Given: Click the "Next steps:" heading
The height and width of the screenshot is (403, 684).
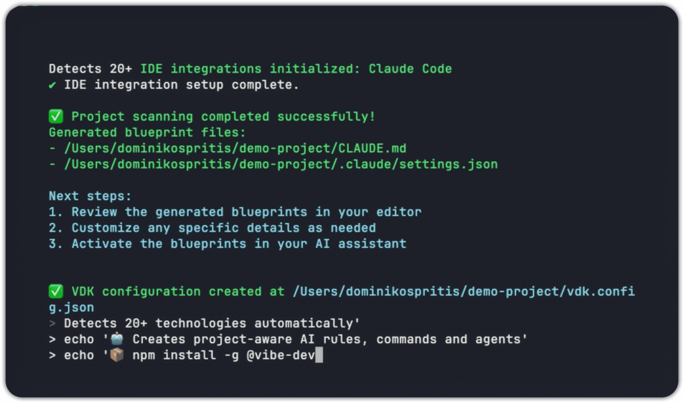Looking at the screenshot, I should tap(90, 196).
